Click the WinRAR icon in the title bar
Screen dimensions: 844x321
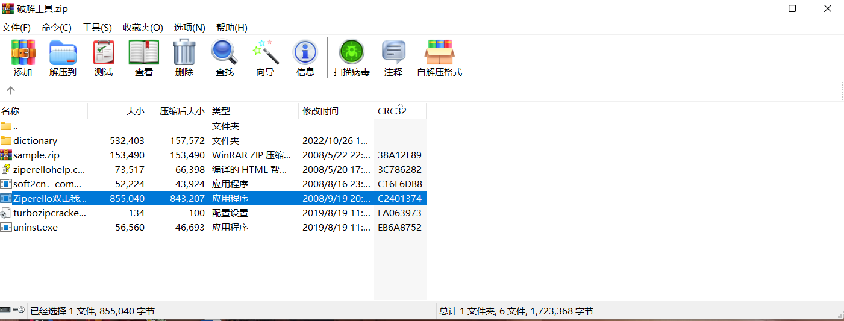click(x=8, y=8)
